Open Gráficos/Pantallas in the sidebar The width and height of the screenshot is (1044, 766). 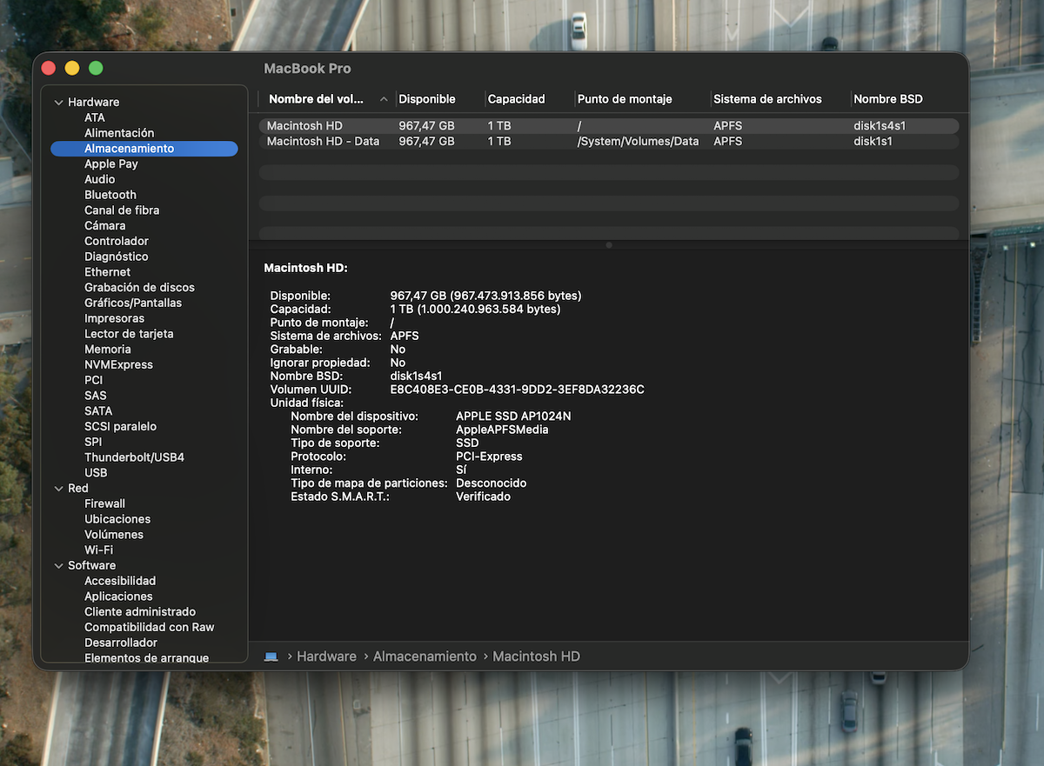click(x=133, y=303)
